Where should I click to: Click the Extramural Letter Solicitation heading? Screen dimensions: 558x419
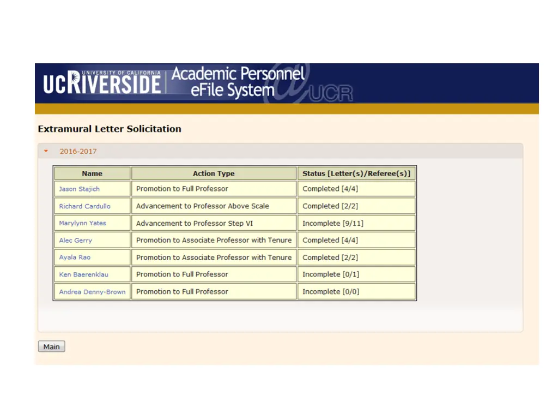pos(110,129)
